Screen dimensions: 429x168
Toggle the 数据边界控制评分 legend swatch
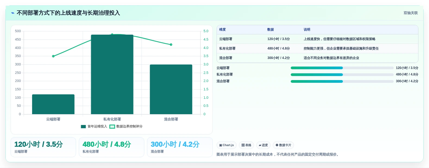112,127
